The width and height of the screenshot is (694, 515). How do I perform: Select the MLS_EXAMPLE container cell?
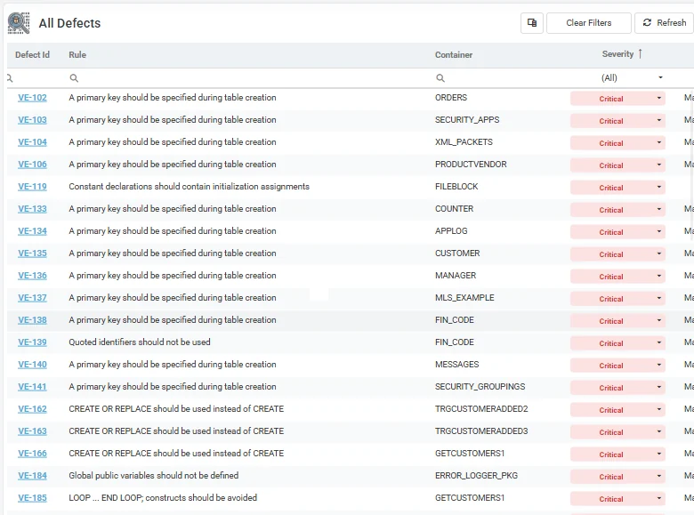[x=464, y=298]
